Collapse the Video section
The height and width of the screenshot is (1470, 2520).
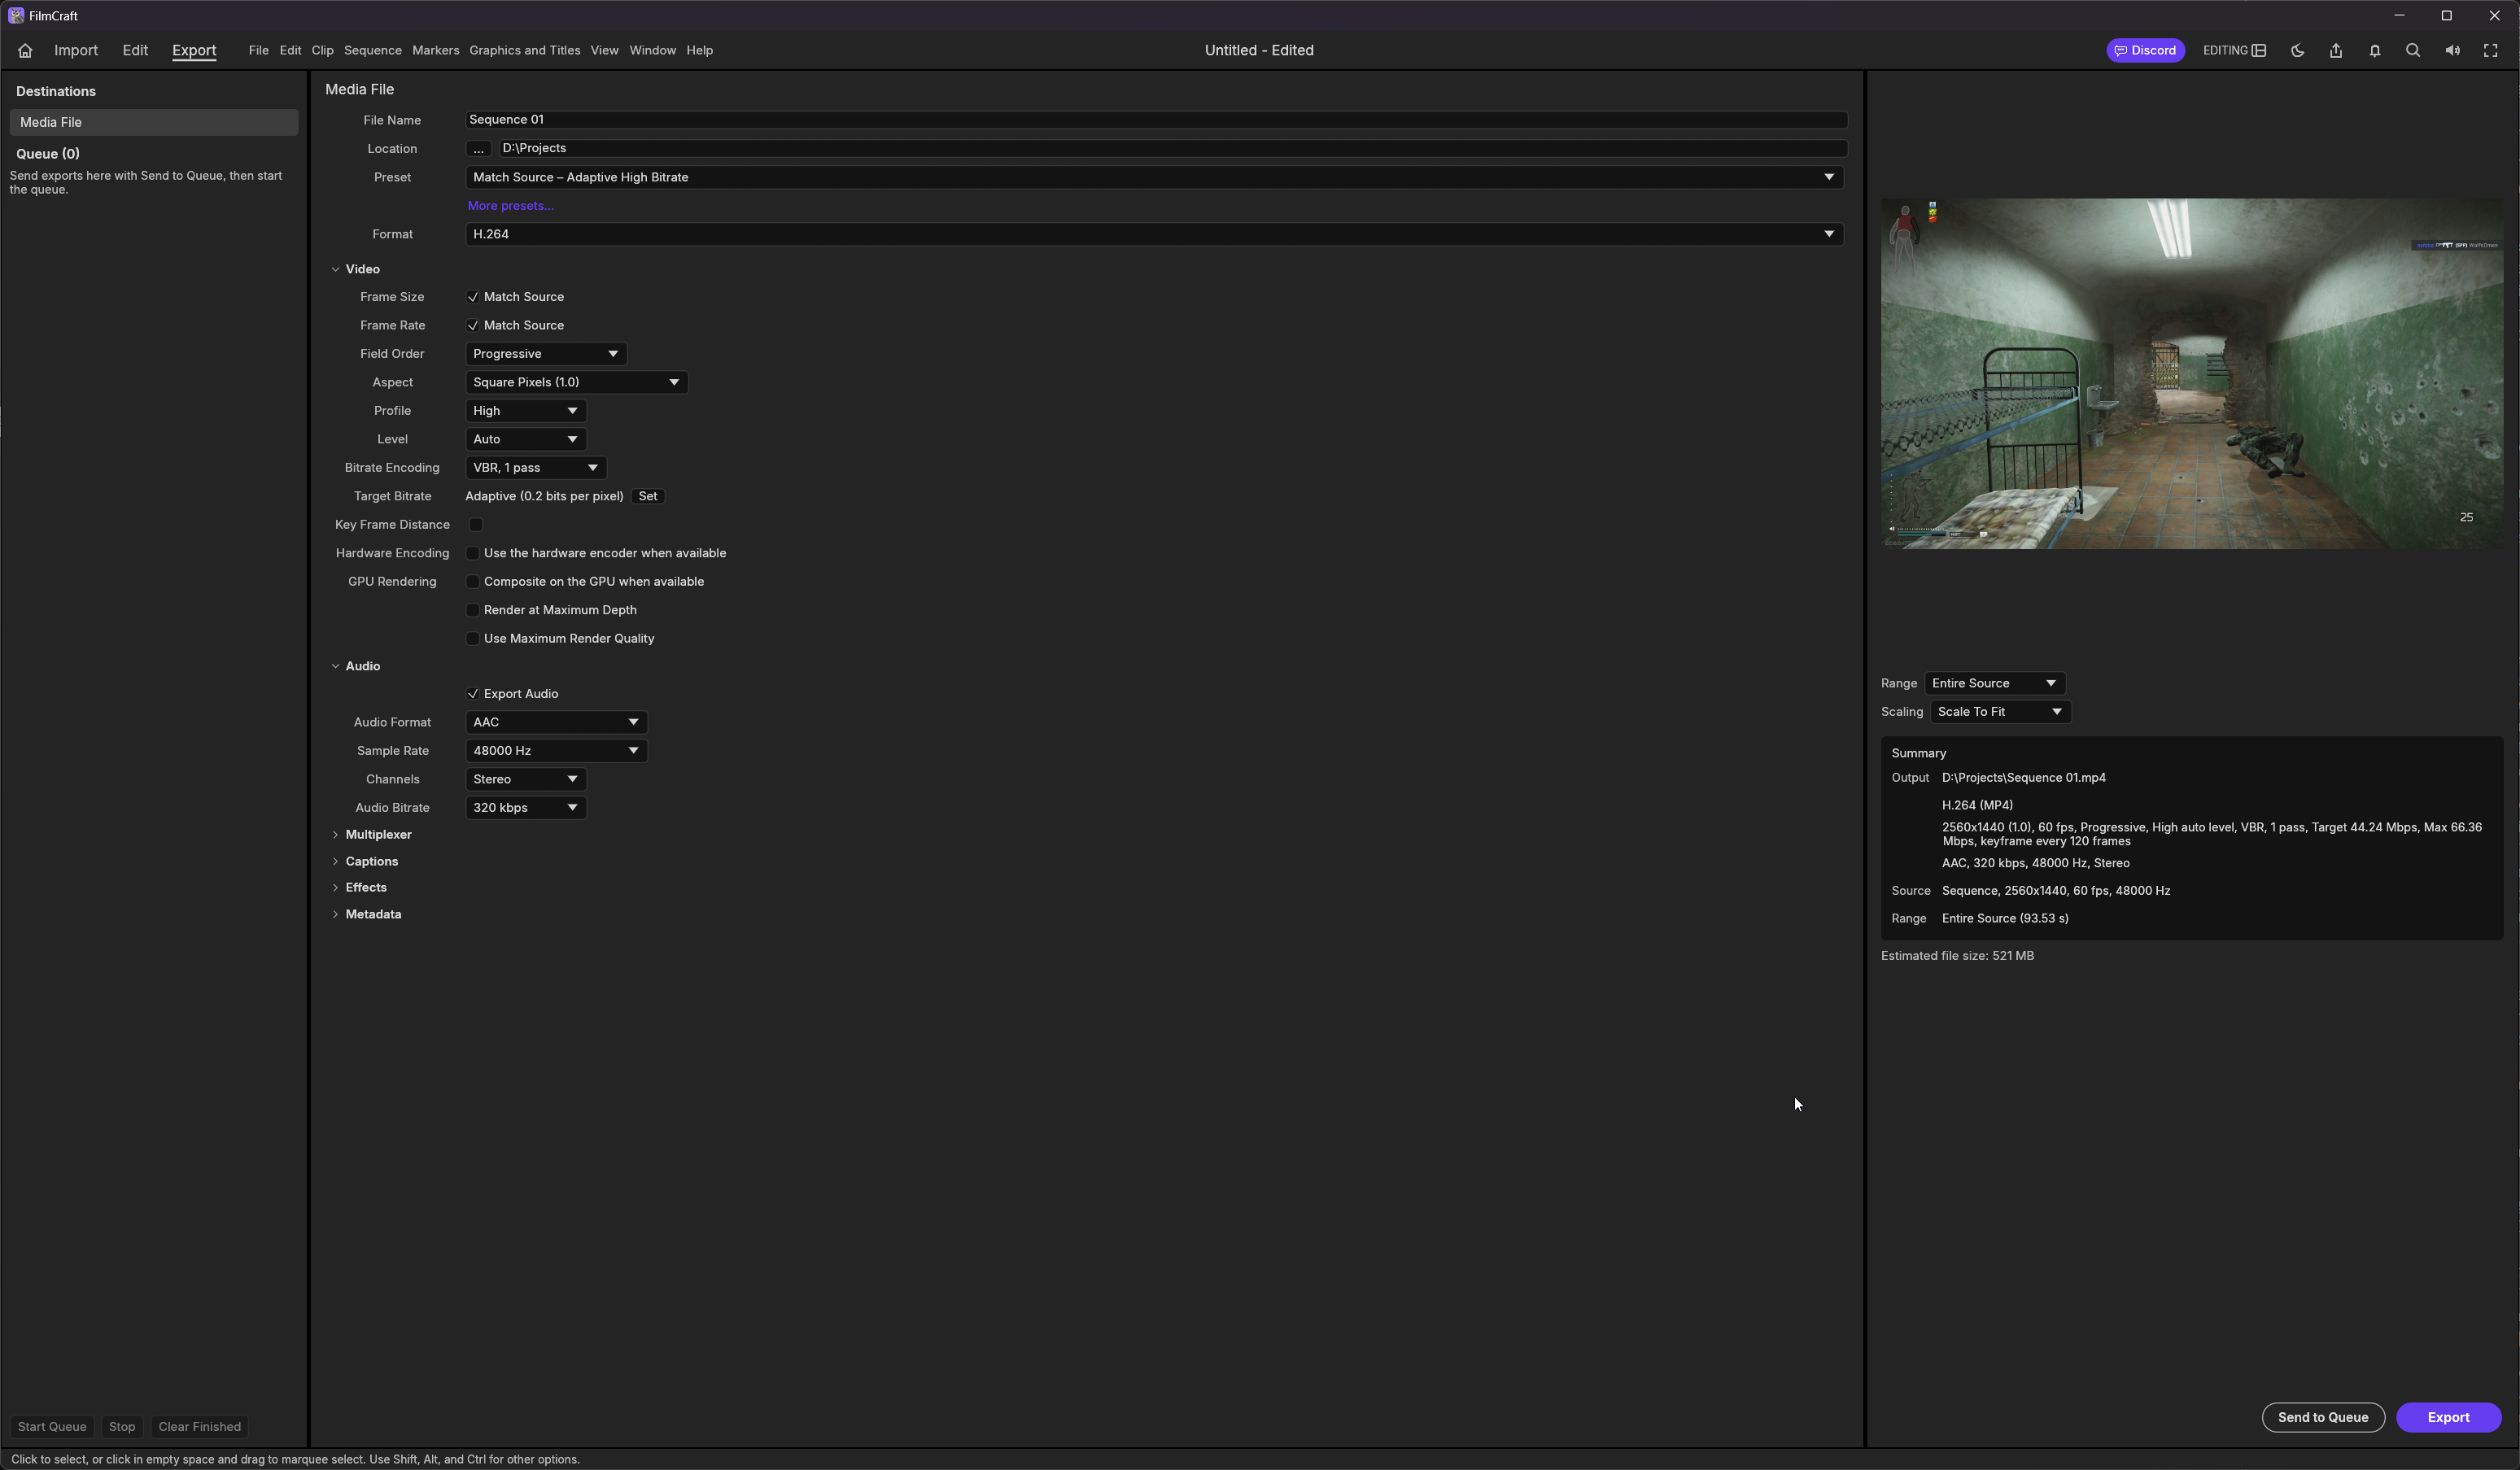[336, 269]
